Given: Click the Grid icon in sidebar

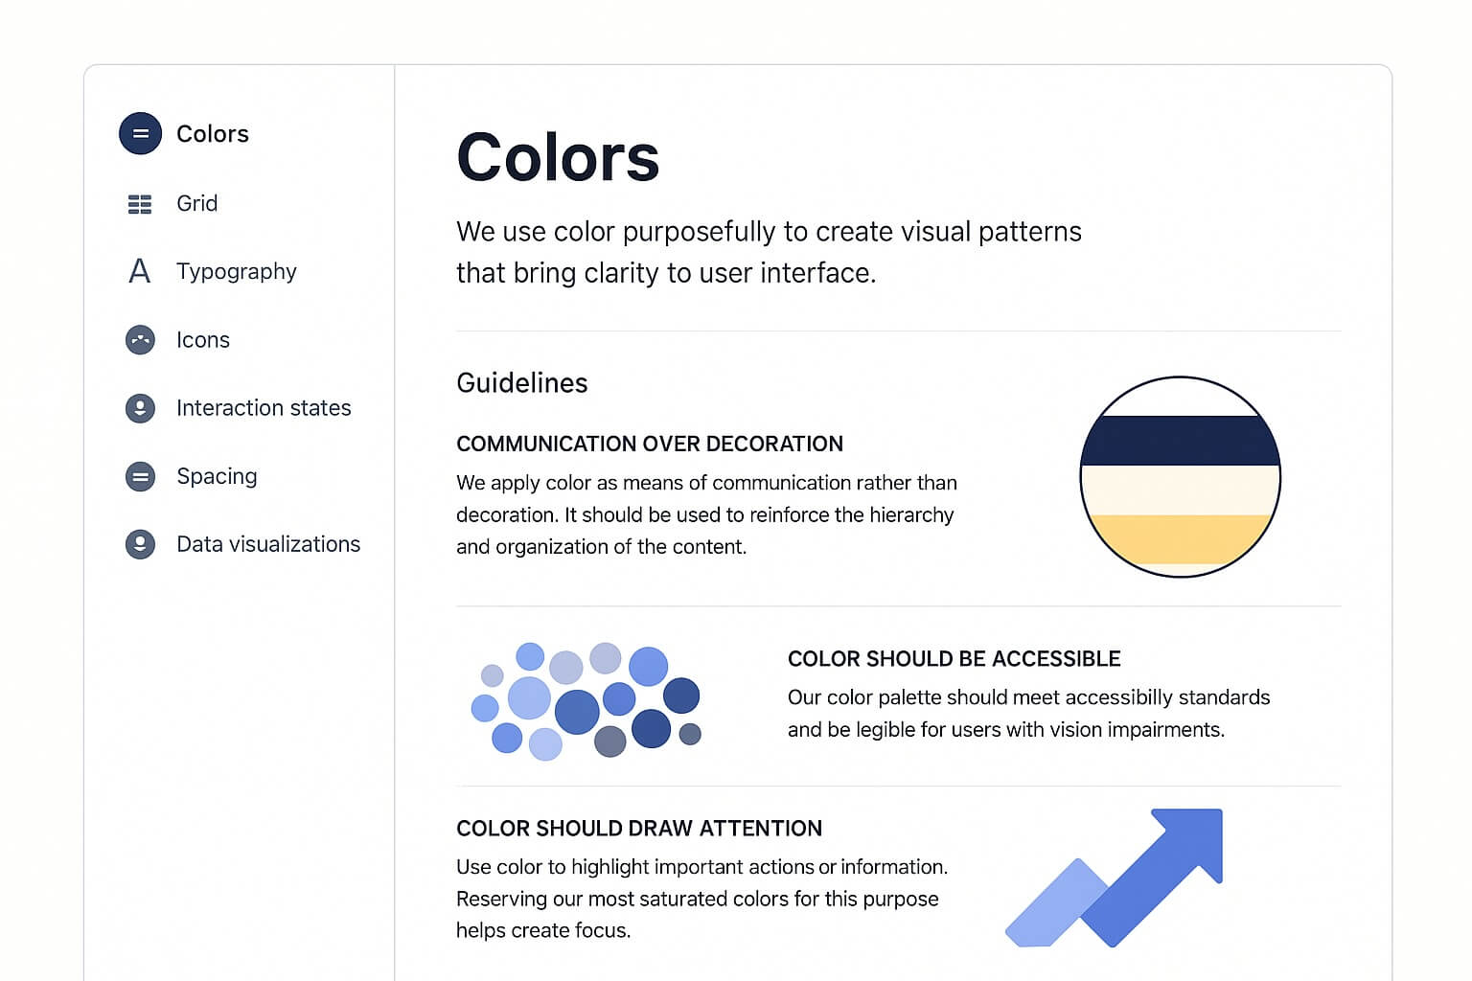Looking at the screenshot, I should [x=140, y=204].
